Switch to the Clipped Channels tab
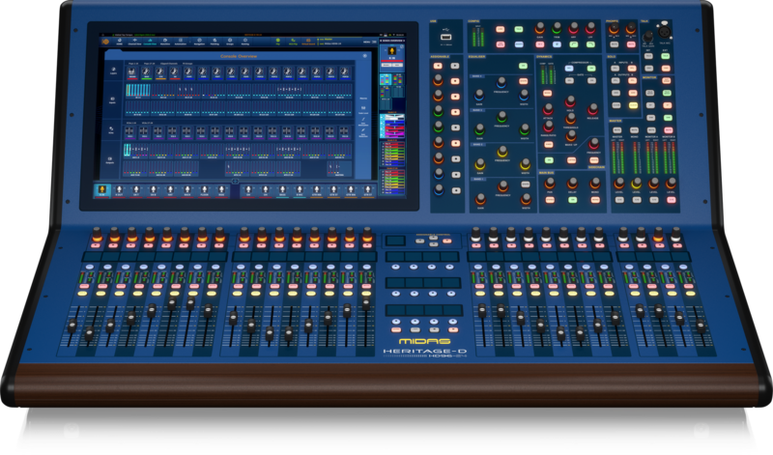The height and width of the screenshot is (455, 773). point(168,64)
